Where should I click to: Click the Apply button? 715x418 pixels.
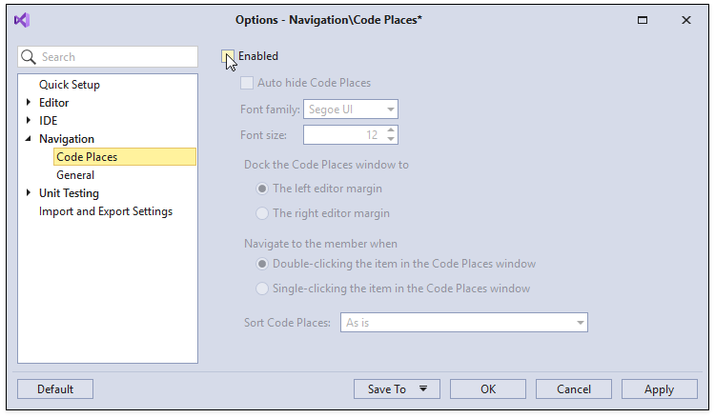[x=659, y=388]
